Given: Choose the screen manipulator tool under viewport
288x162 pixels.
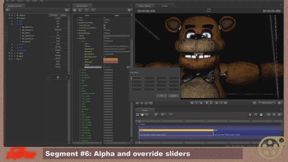Looking at the screenshot, I should [x=151, y=103].
